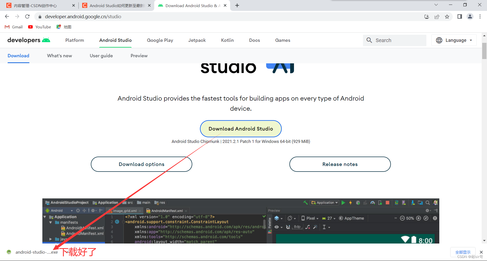
Task: Select the Preview sub-tab
Action: click(x=139, y=56)
